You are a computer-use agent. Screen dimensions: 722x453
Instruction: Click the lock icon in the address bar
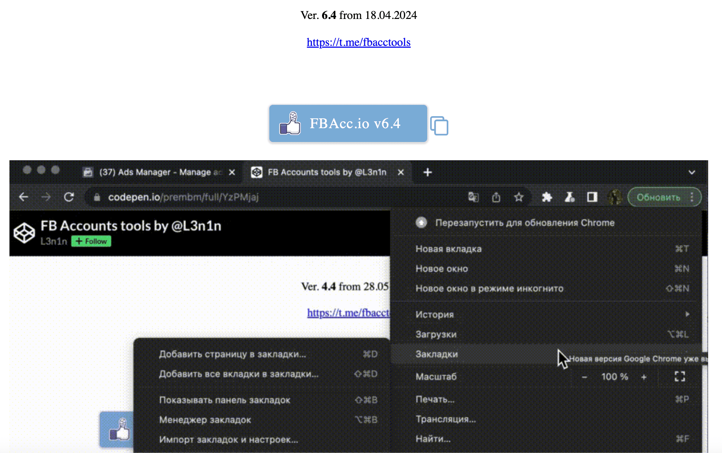[x=97, y=197]
